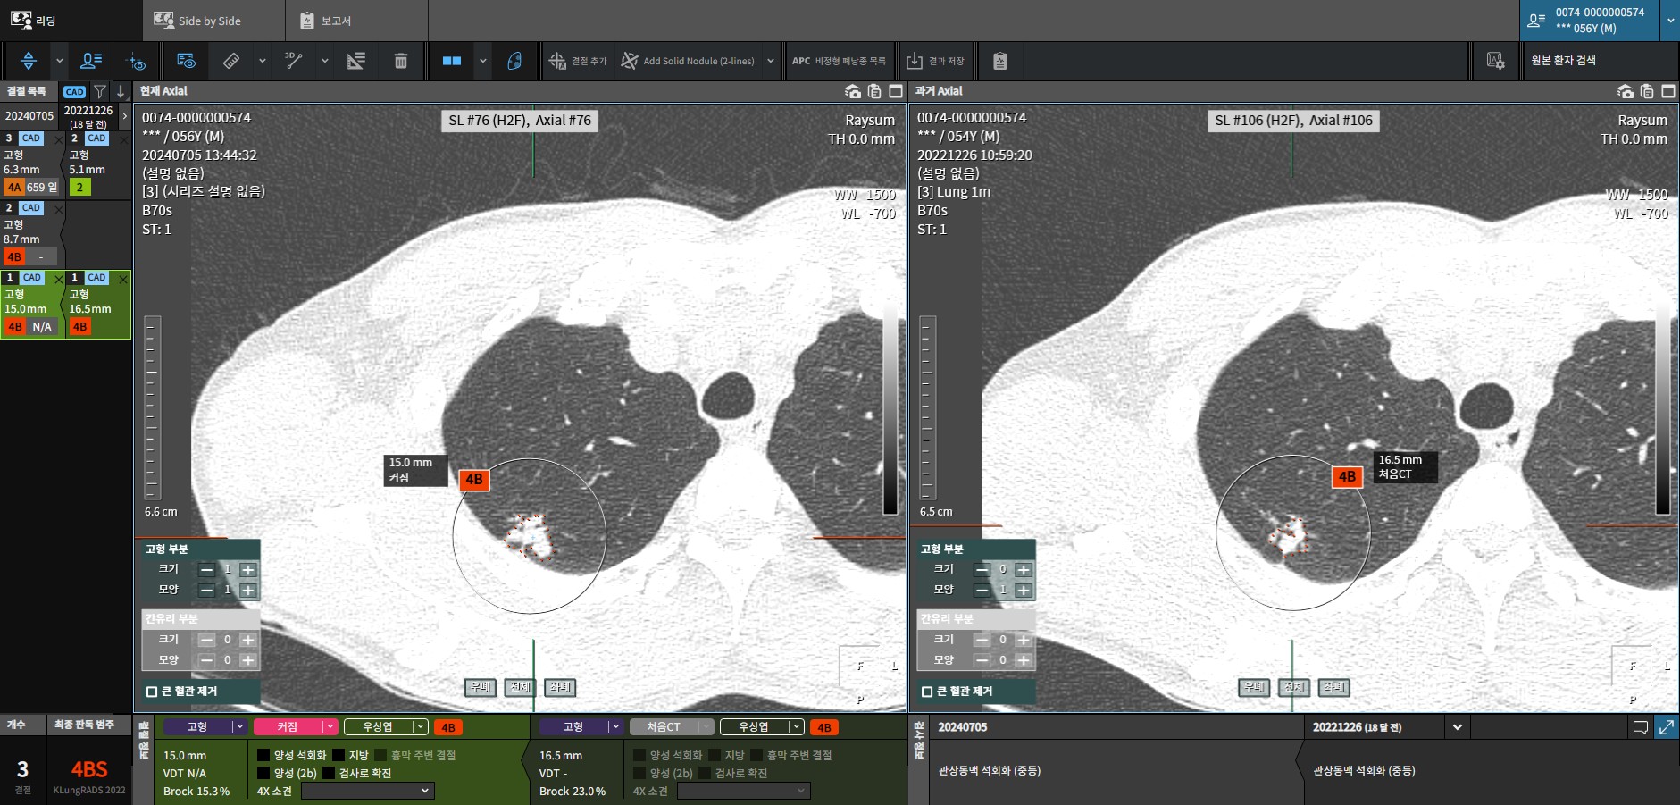Click the trash delete icon in toolbar

click(401, 61)
